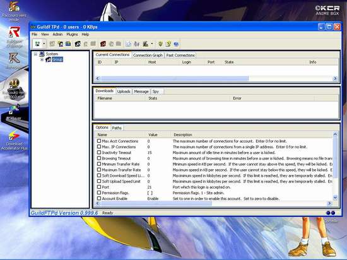347x260 pixels.
Task: Open dropdown arrow beside dark tool icon
Action: pos(152,44)
